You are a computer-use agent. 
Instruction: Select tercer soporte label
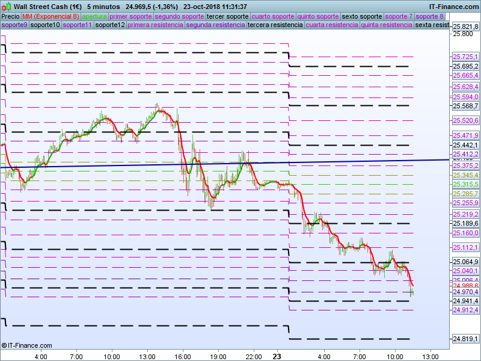[x=228, y=16]
